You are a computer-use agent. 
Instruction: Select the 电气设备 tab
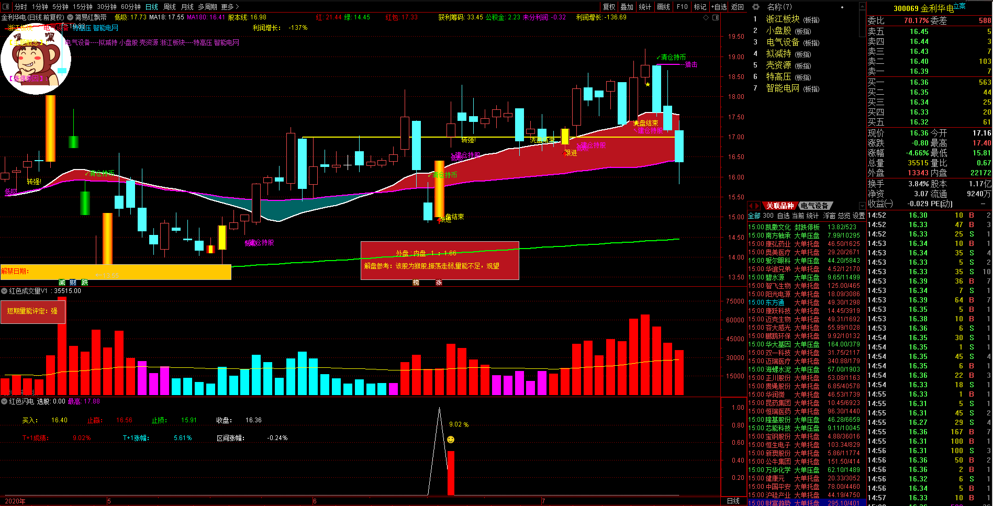[815, 206]
